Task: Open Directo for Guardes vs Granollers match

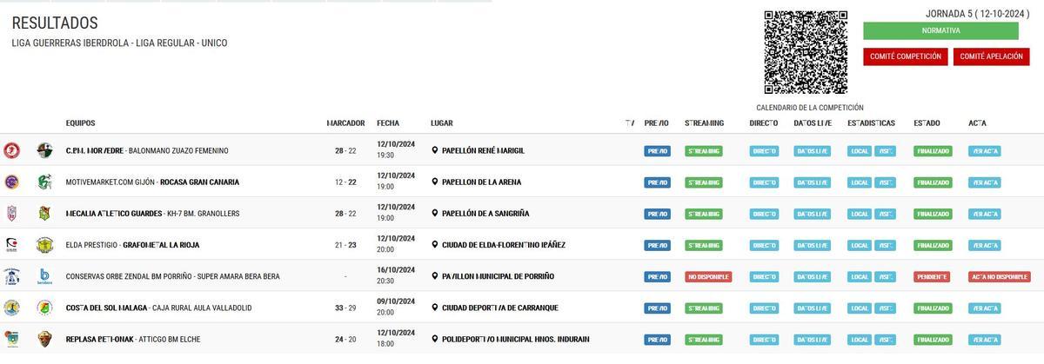Action: click(x=764, y=214)
